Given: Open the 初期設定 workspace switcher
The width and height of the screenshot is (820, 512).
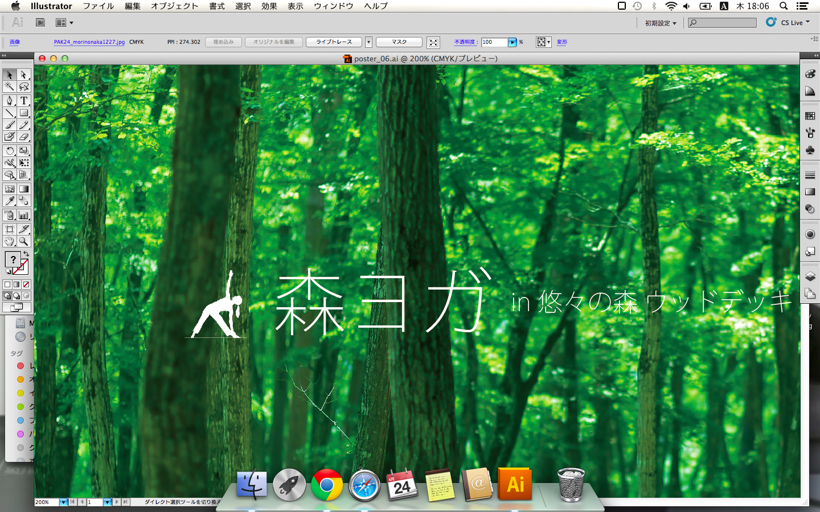Looking at the screenshot, I should point(661,23).
